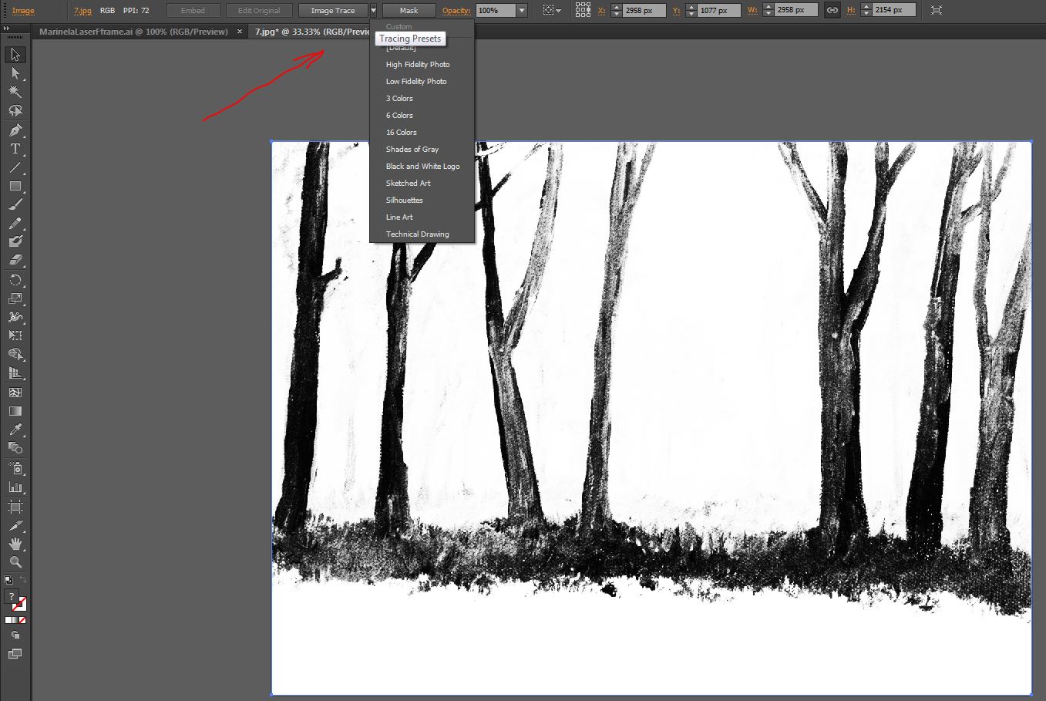
Task: Select the Scale tool
Action: 15,298
